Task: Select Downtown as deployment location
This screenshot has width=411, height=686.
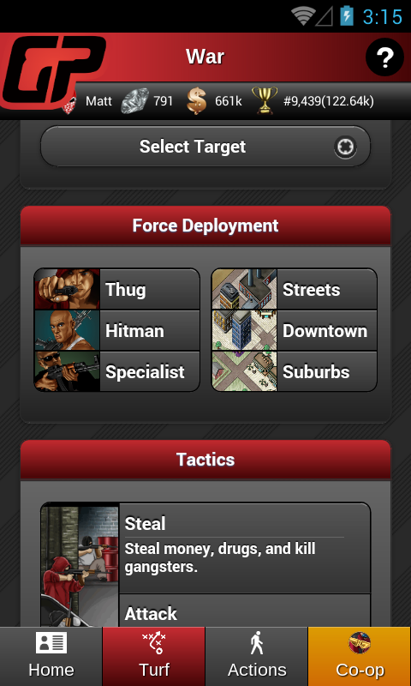Action: [295, 330]
